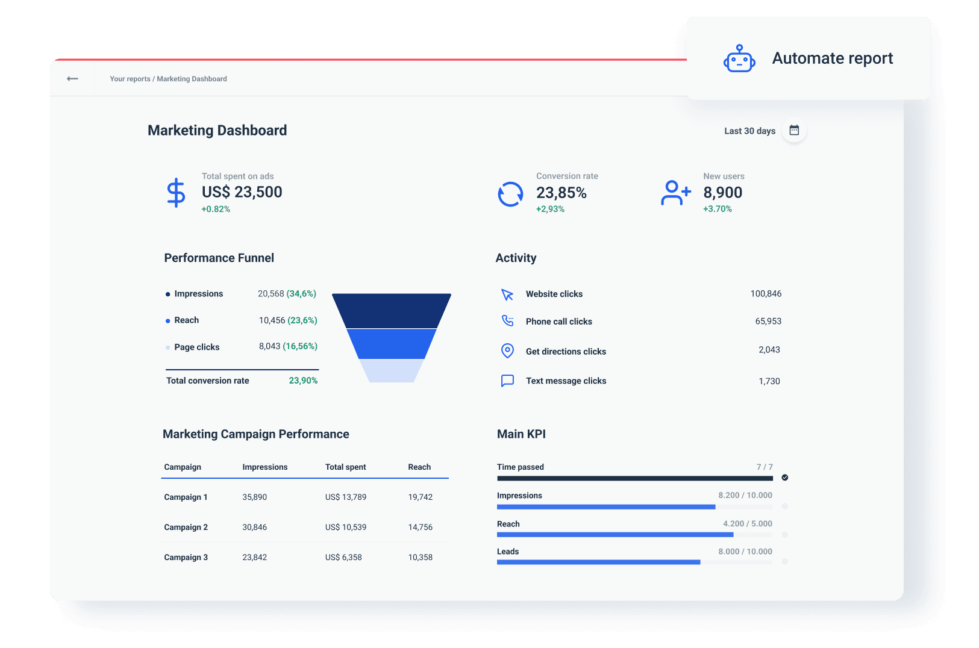Click the back arrow in the header

tap(72, 78)
